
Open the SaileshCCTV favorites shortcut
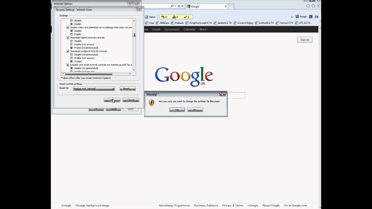222,23
